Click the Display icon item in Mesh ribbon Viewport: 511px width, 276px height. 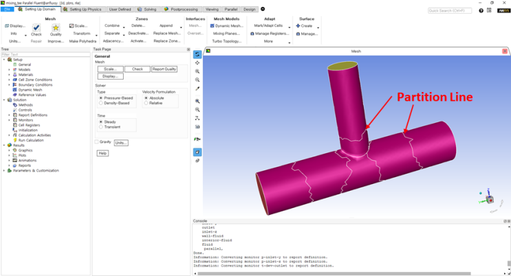click(x=15, y=25)
